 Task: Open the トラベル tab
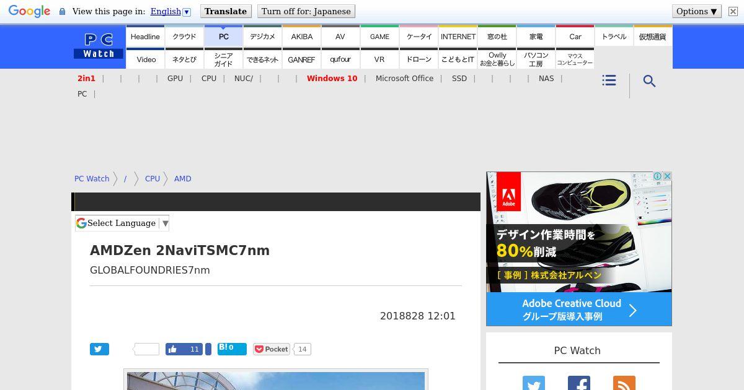click(614, 37)
